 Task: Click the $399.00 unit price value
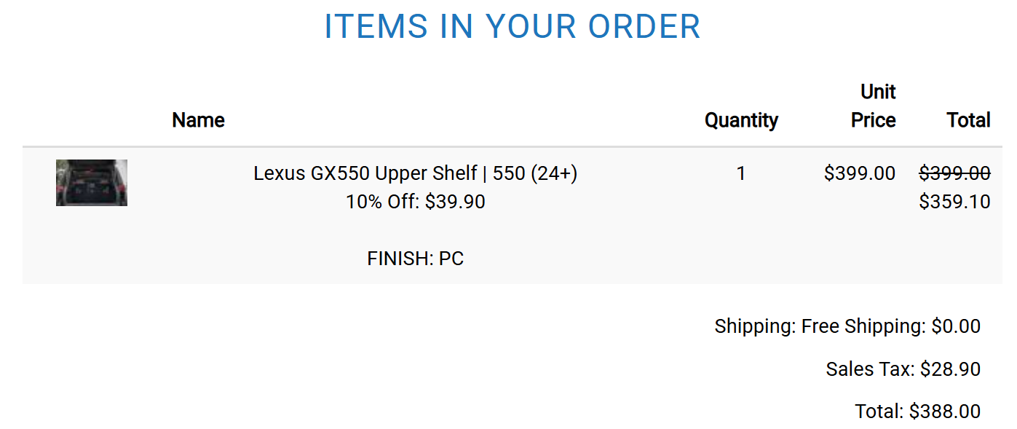click(859, 173)
